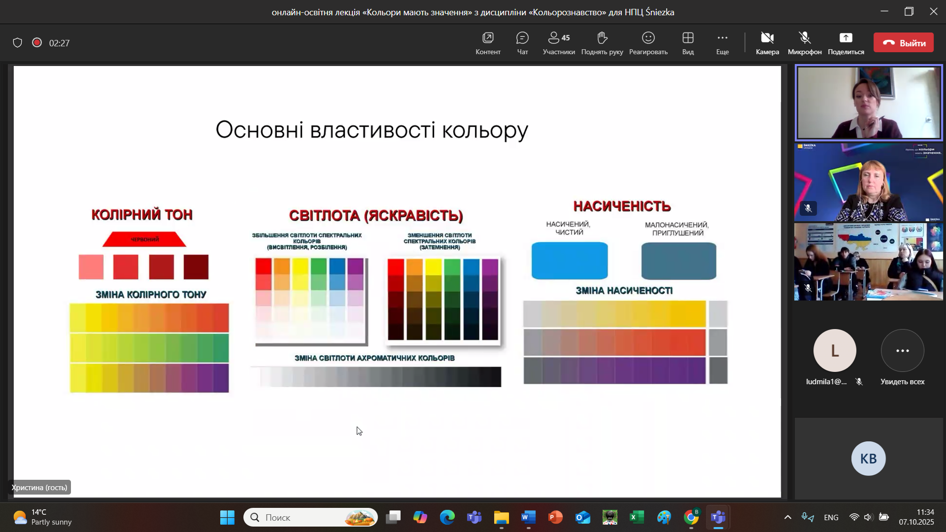Open the ENG language switcher
Viewport: 946px width, 532px height.
[x=831, y=517]
